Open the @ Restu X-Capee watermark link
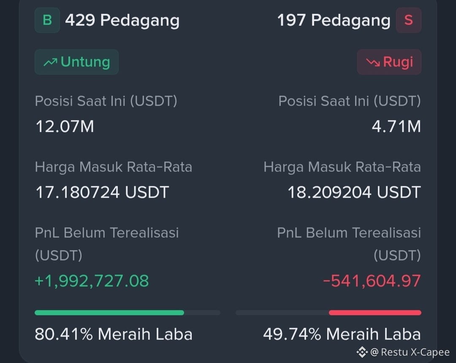The width and height of the screenshot is (456, 363). [x=410, y=352]
